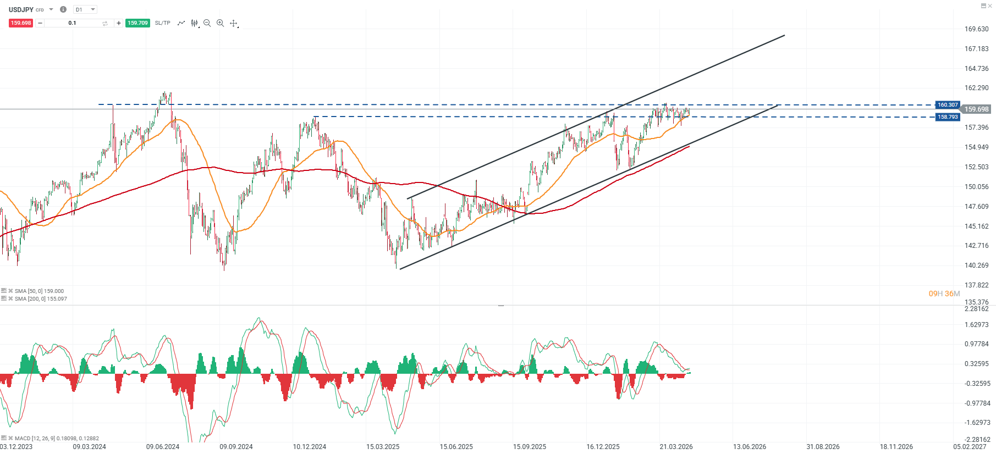Select the 160.307 resistance level price label
The image size is (996, 454).
click(x=948, y=104)
